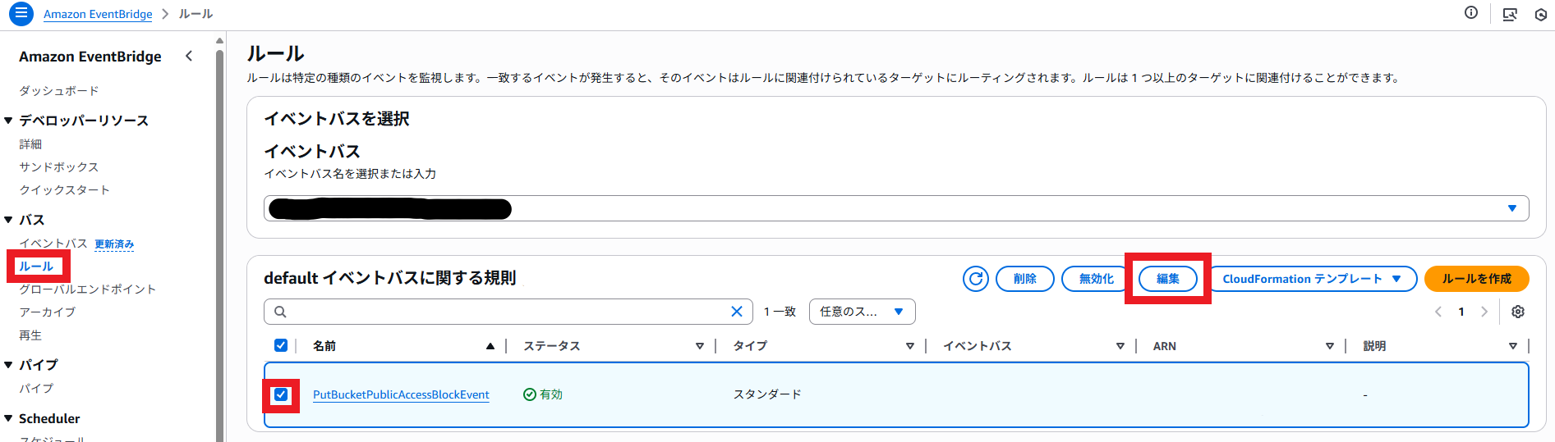Uncheck the PutBucketPublicAccessBlockEvent row checkbox

[x=281, y=394]
